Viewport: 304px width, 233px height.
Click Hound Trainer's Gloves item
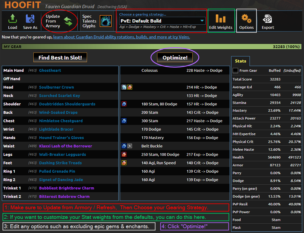(x=61, y=138)
